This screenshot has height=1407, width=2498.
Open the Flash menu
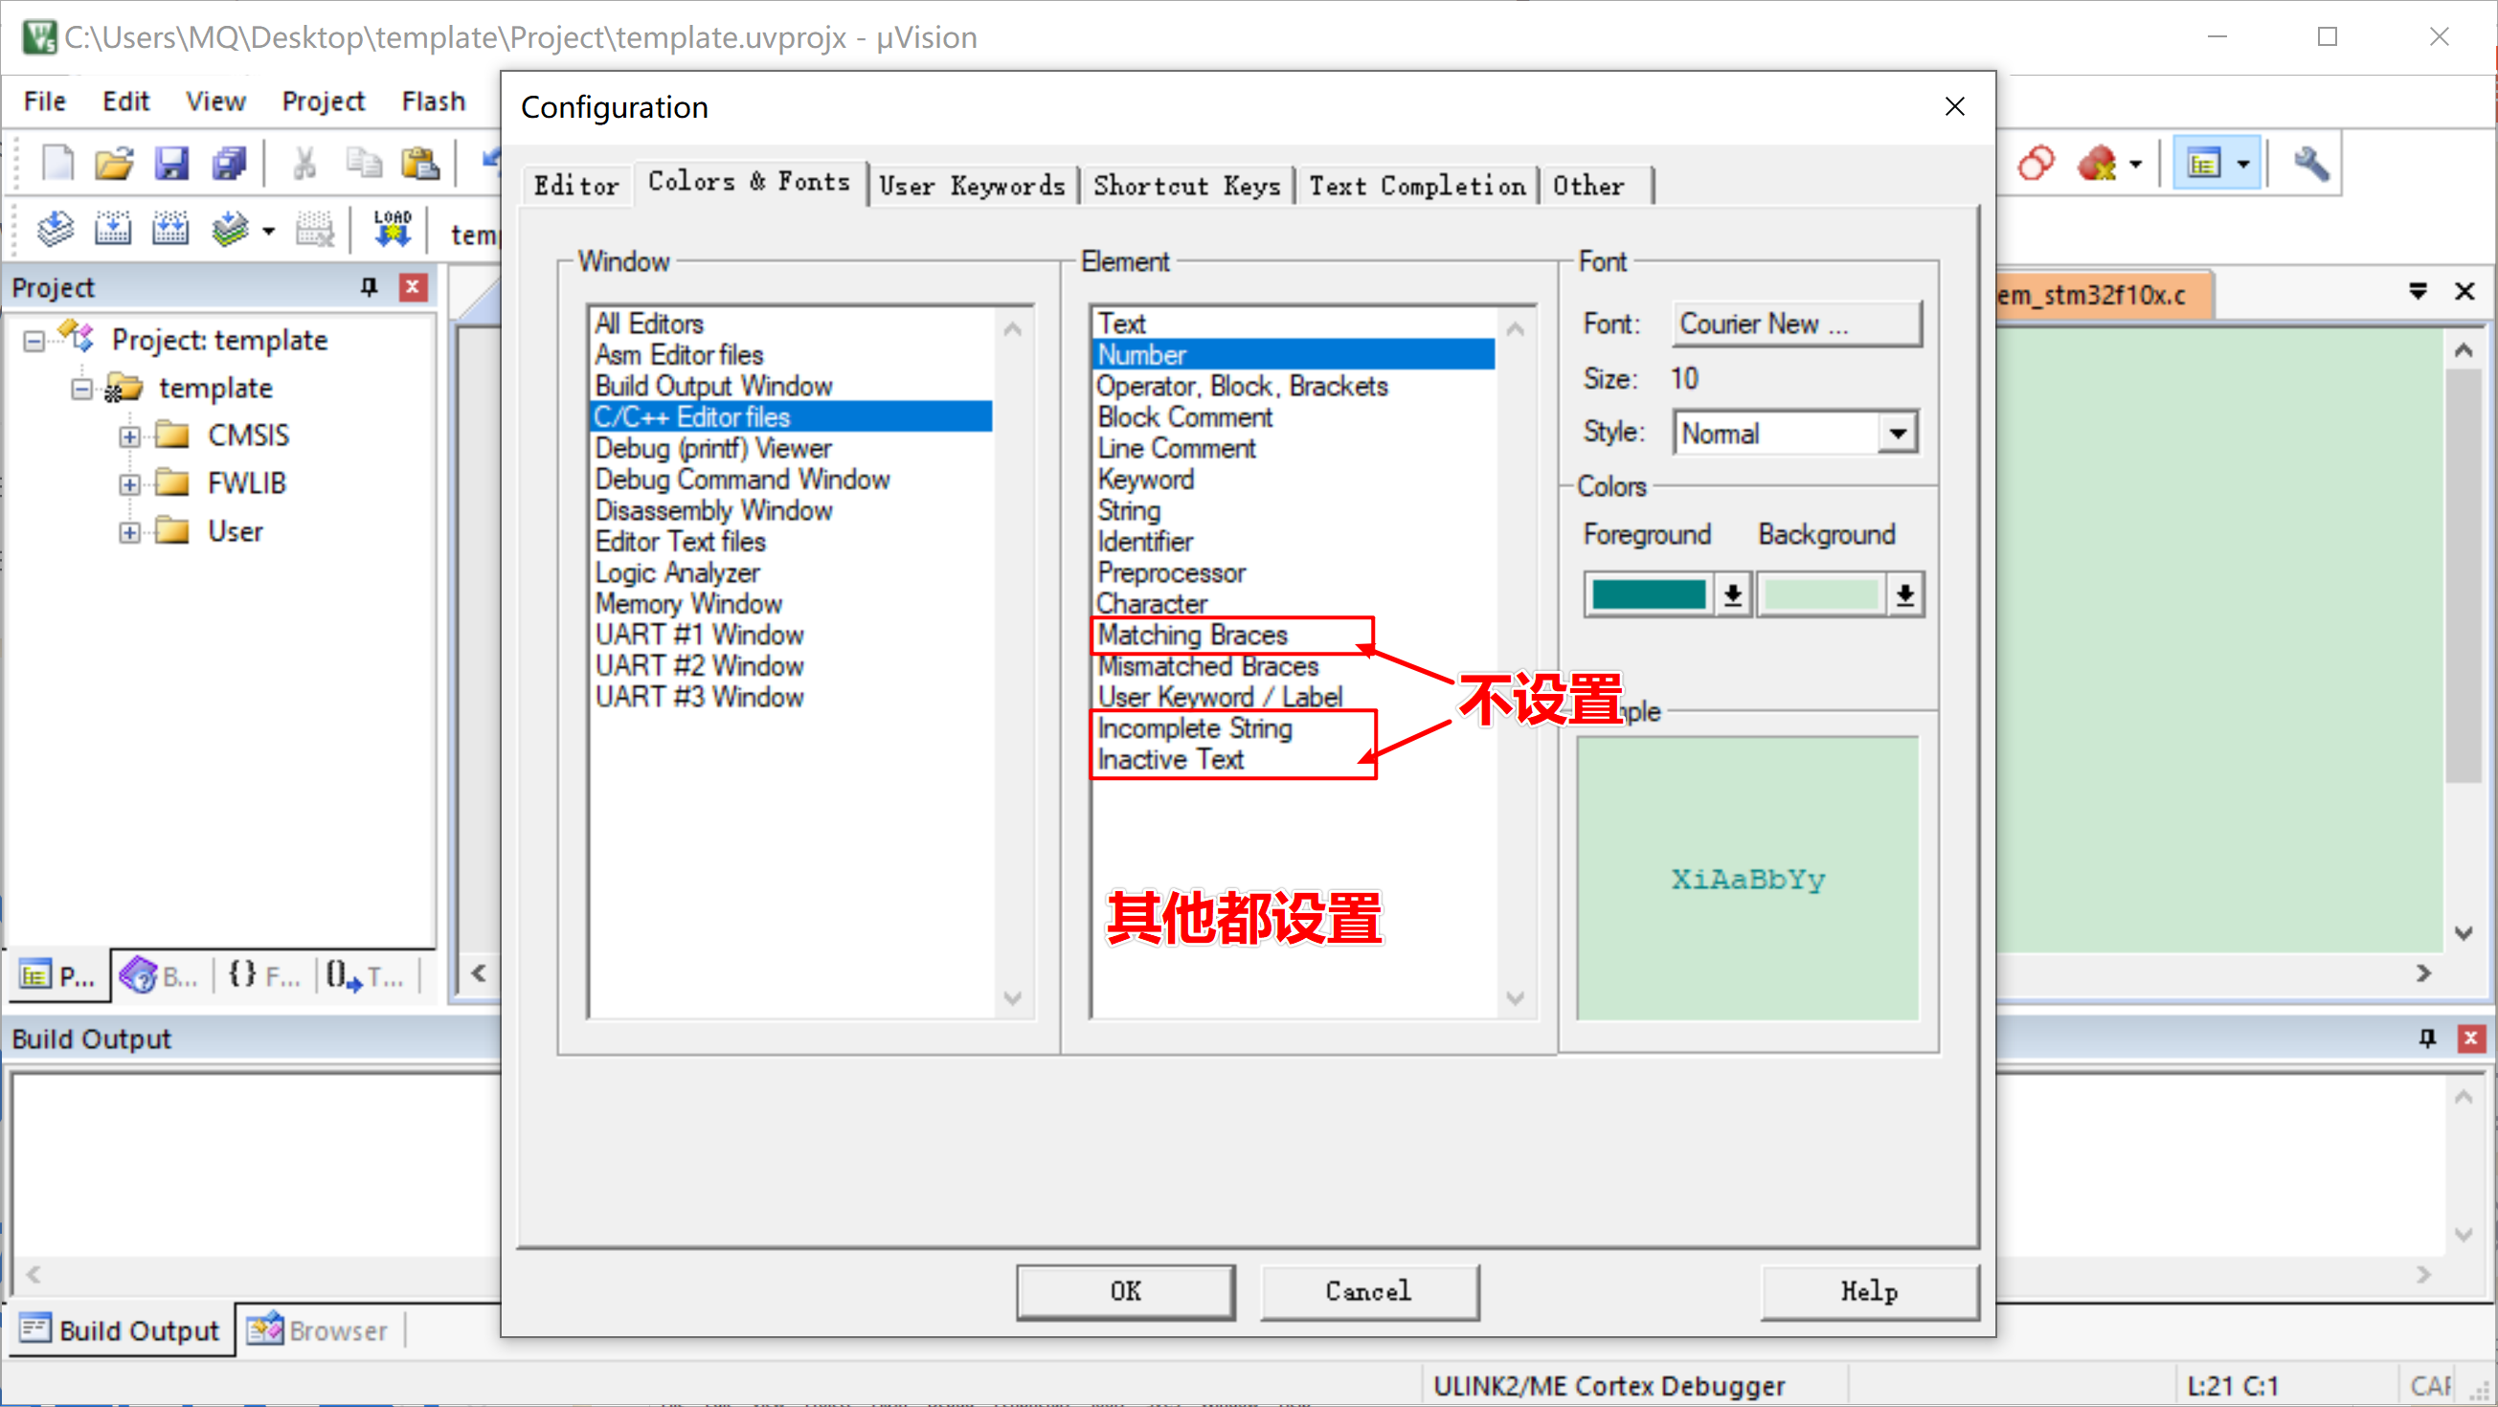(433, 100)
